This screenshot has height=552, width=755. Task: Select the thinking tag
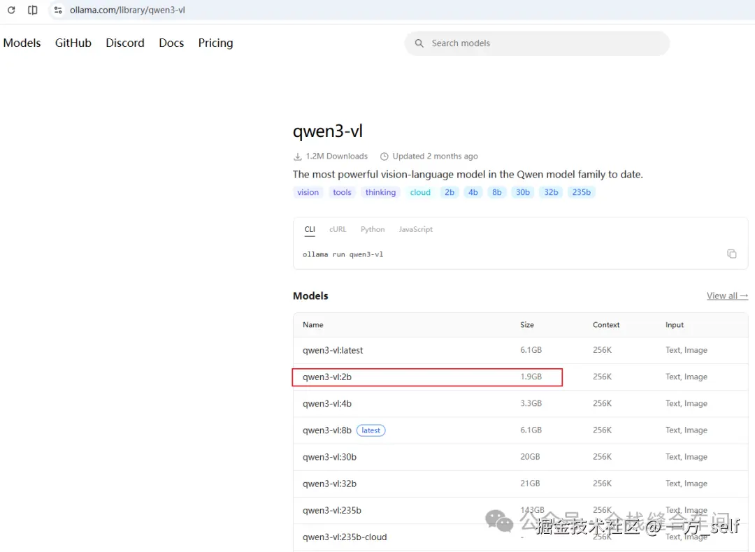[380, 192]
